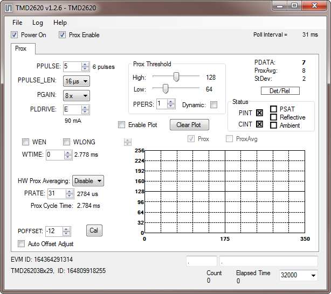
Task: Click the '90 mA' drive current text
Action: [73, 121]
